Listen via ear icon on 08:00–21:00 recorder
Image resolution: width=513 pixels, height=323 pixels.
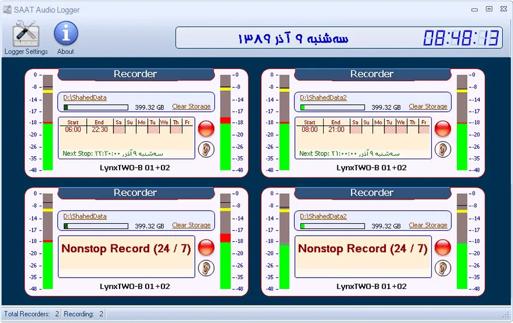pyautogui.click(x=443, y=150)
